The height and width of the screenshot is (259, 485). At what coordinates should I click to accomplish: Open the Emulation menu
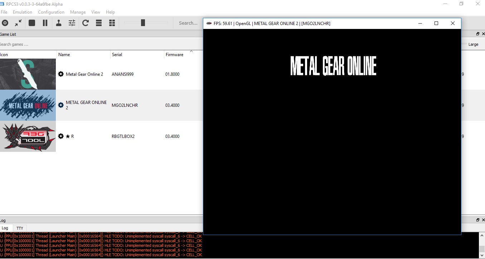(x=23, y=12)
